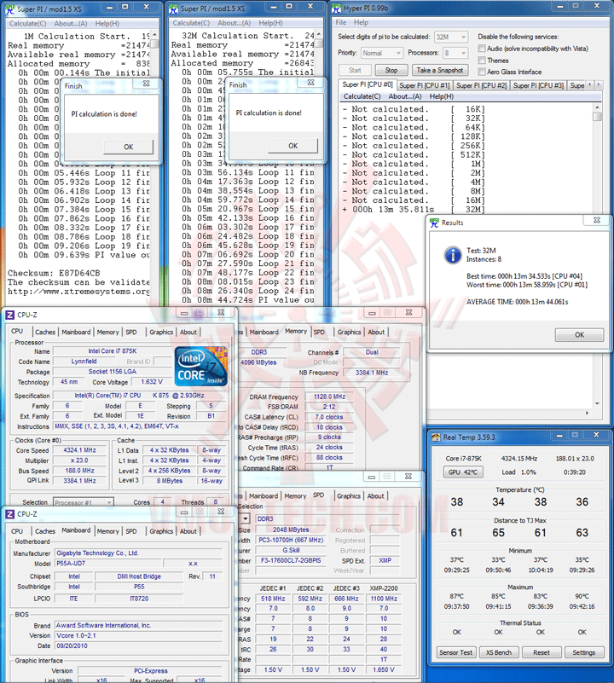Click the Results dialog title icon
614x683 pixels.
(x=434, y=223)
